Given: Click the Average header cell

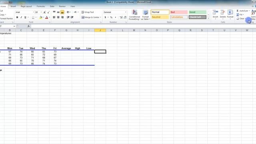Looking at the screenshot, I should click(66, 48).
